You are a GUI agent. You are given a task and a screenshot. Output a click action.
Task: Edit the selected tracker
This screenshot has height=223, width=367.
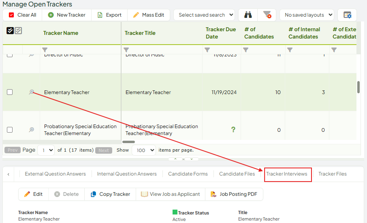tap(34, 194)
